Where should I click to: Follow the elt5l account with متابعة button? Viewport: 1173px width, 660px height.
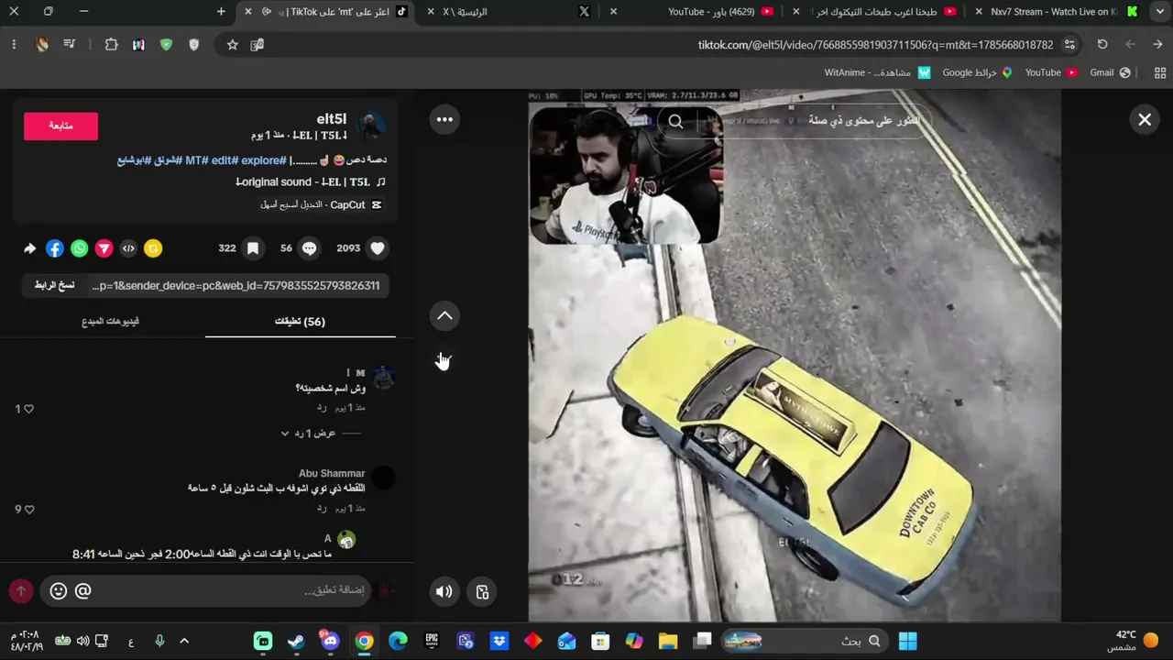(60, 126)
